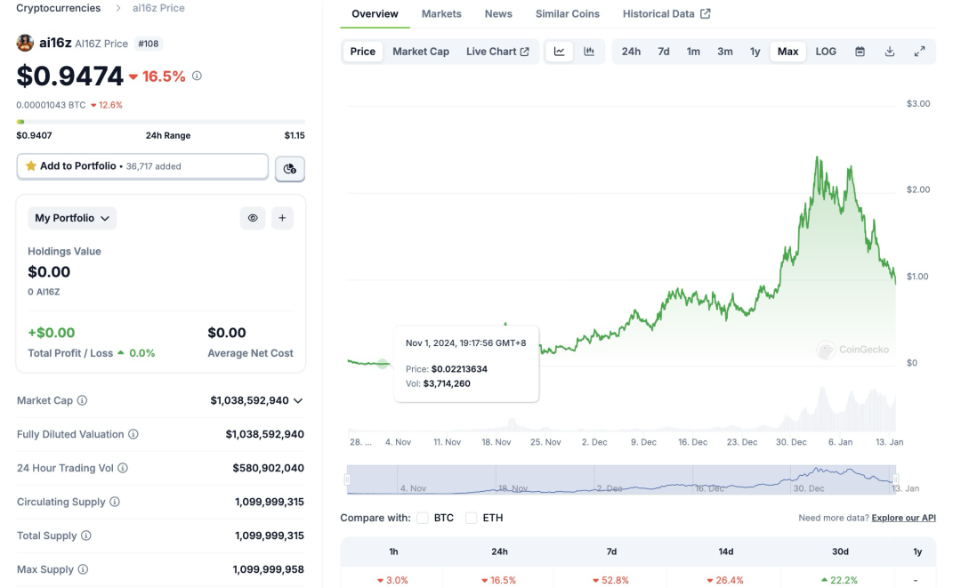Select the 1m time range
The image size is (961, 588).
click(x=693, y=52)
